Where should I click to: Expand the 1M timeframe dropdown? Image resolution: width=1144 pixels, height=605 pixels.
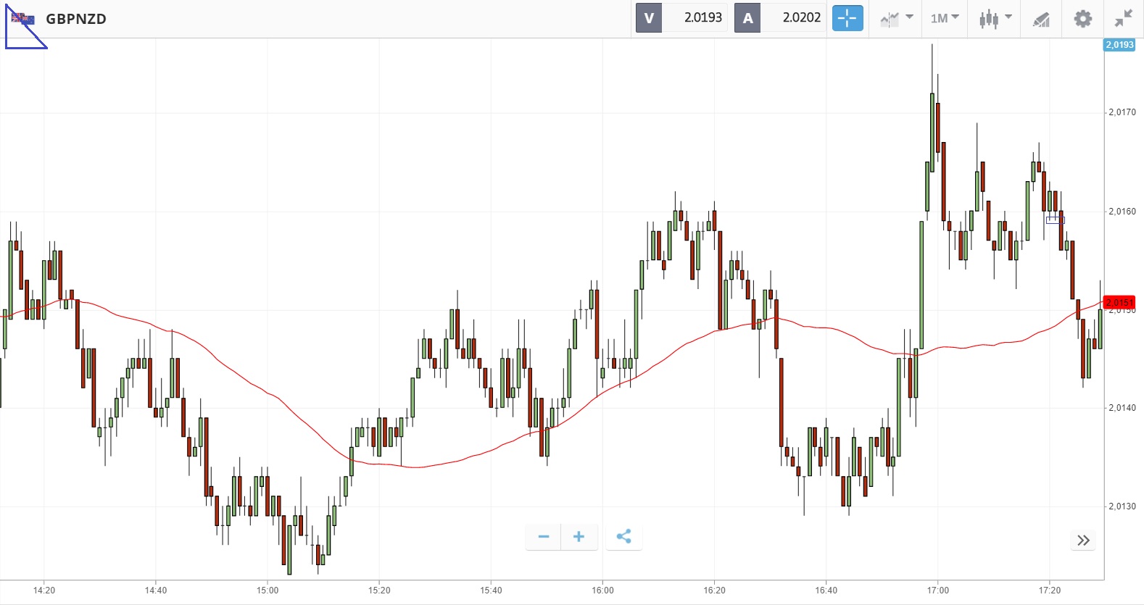945,18
